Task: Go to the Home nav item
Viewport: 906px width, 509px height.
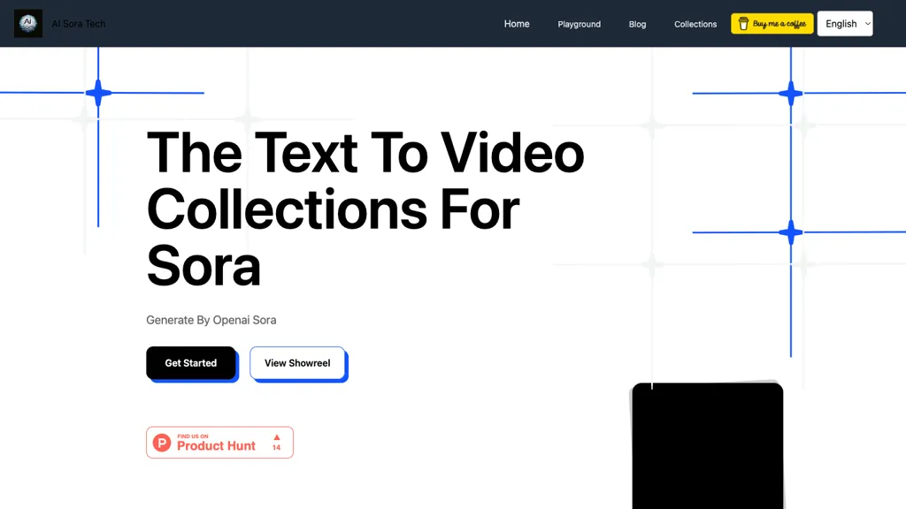Action: [517, 24]
